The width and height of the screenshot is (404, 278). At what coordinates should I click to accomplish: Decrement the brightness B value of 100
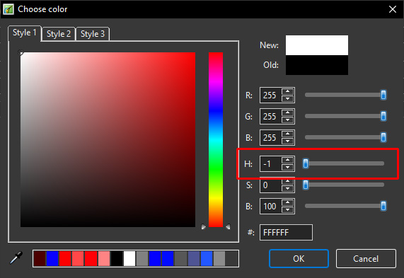(x=287, y=209)
